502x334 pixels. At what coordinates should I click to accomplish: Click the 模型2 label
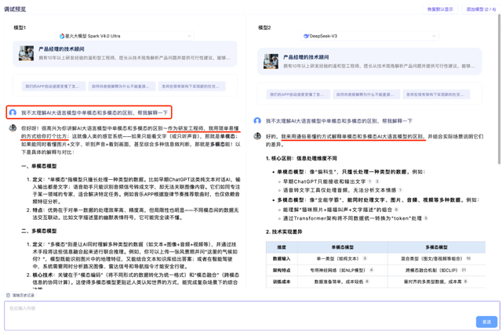pyautogui.click(x=264, y=27)
